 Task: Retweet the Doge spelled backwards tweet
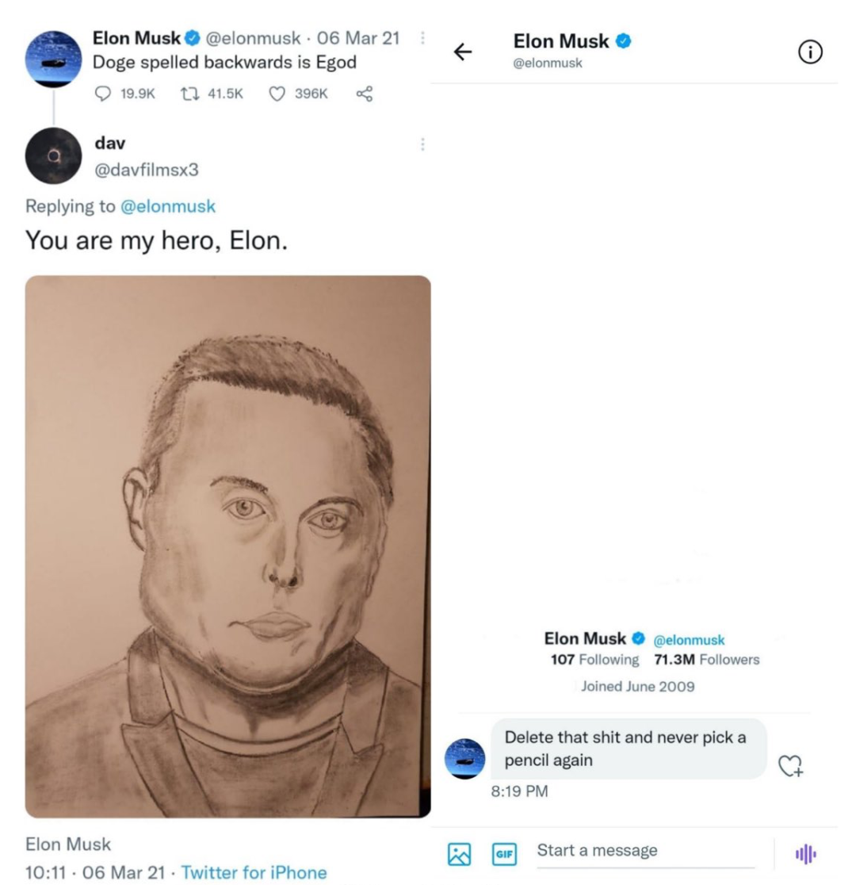[189, 94]
